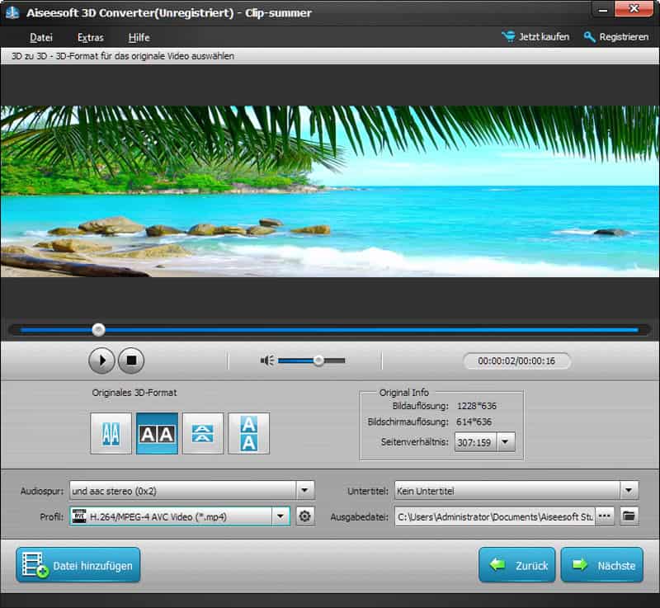Select the full top-bottom 3D format icon
Image resolution: width=660 pixels, height=608 pixels.
248,433
